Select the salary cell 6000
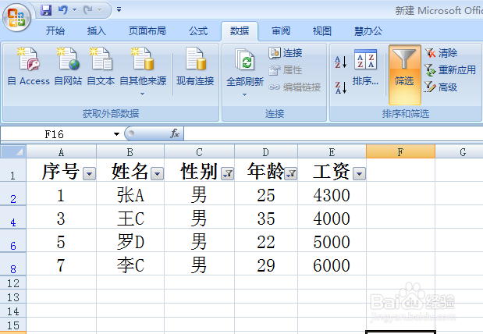 pos(332,264)
